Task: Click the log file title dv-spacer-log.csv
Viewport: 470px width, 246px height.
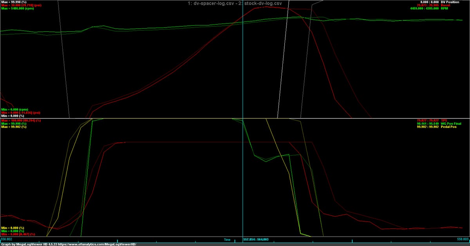Action: tap(210, 4)
